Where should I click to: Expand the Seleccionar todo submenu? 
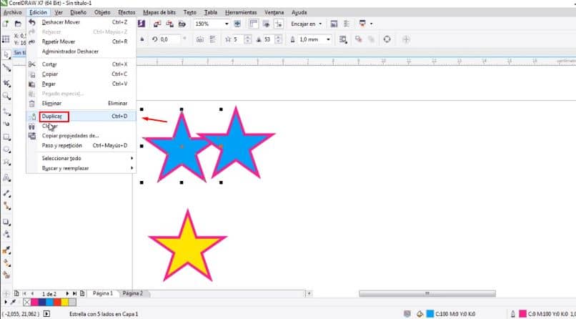tap(132, 158)
